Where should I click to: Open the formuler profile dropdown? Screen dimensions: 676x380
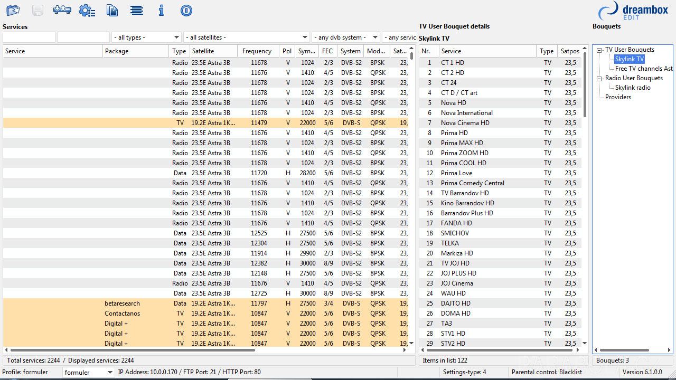click(88, 372)
